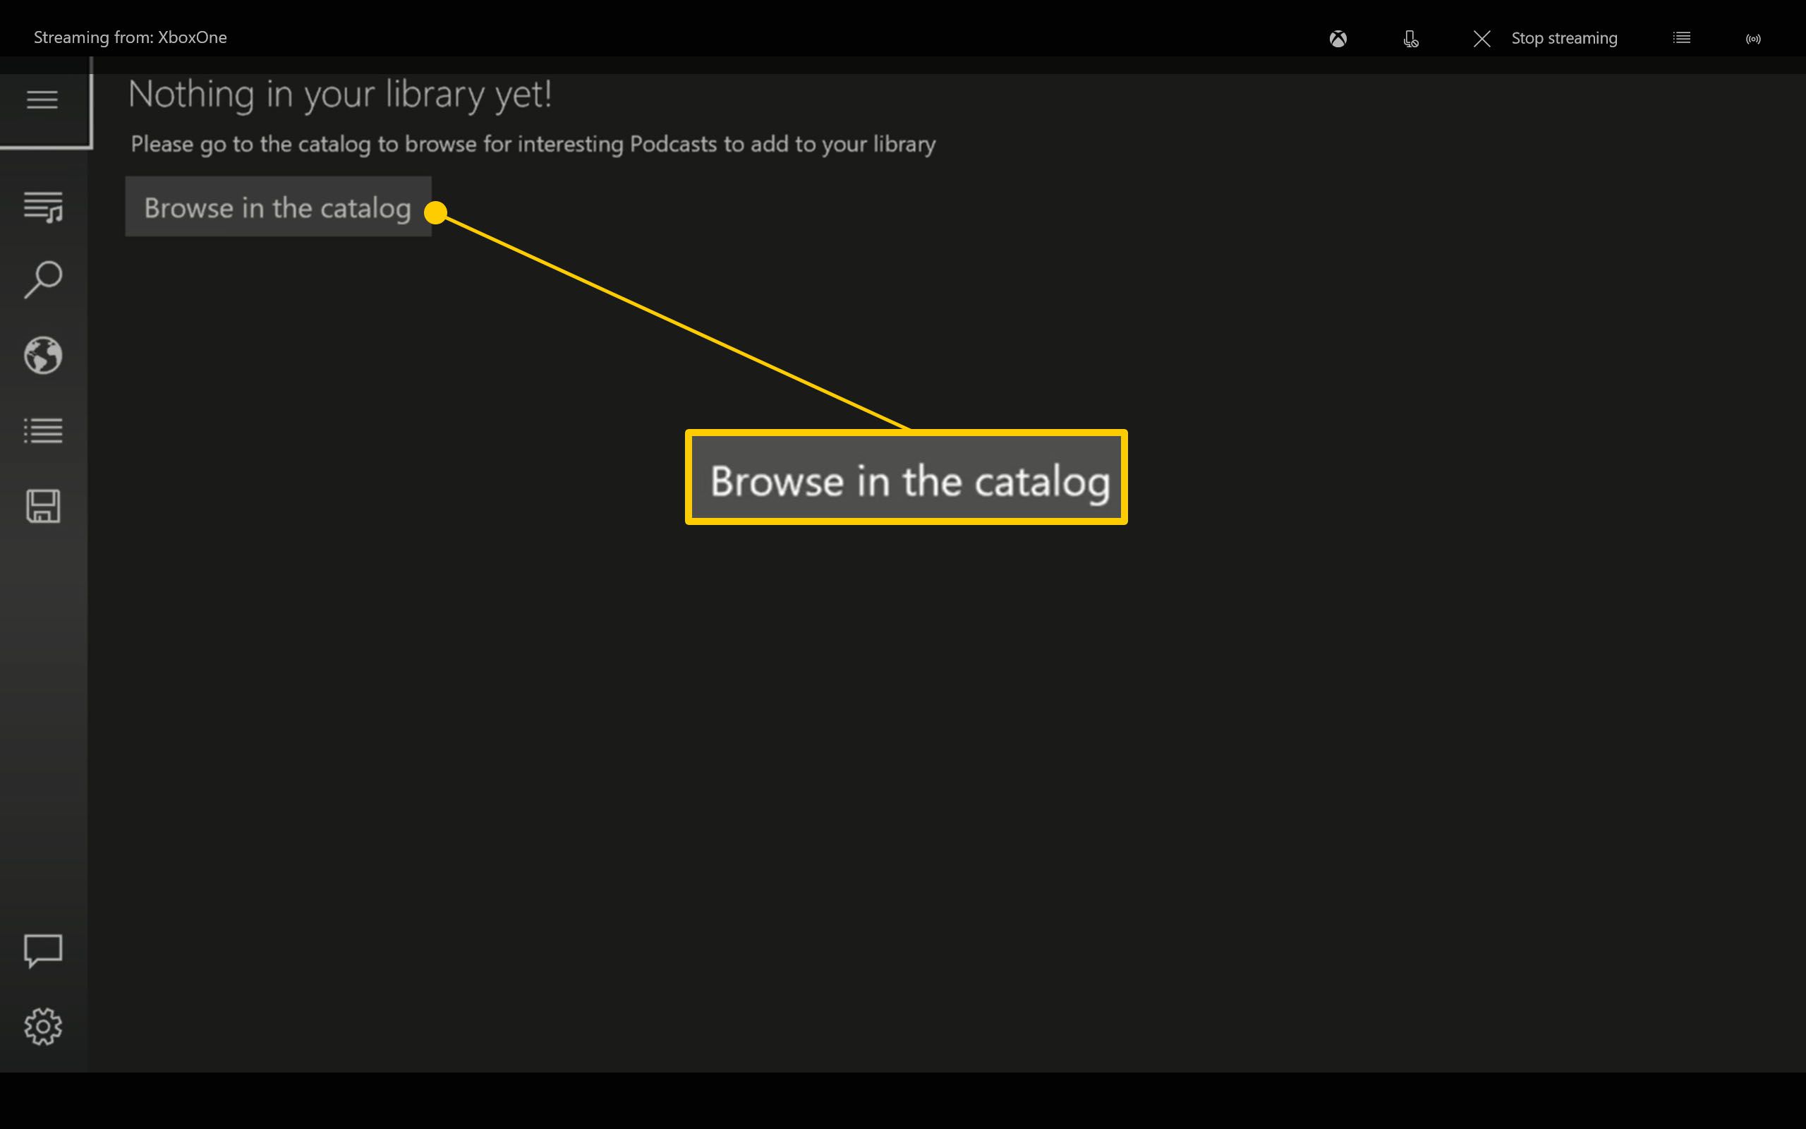Screen dimensions: 1806x1129
Task: Open the streaming bar list menu icon
Action: coord(1681,37)
